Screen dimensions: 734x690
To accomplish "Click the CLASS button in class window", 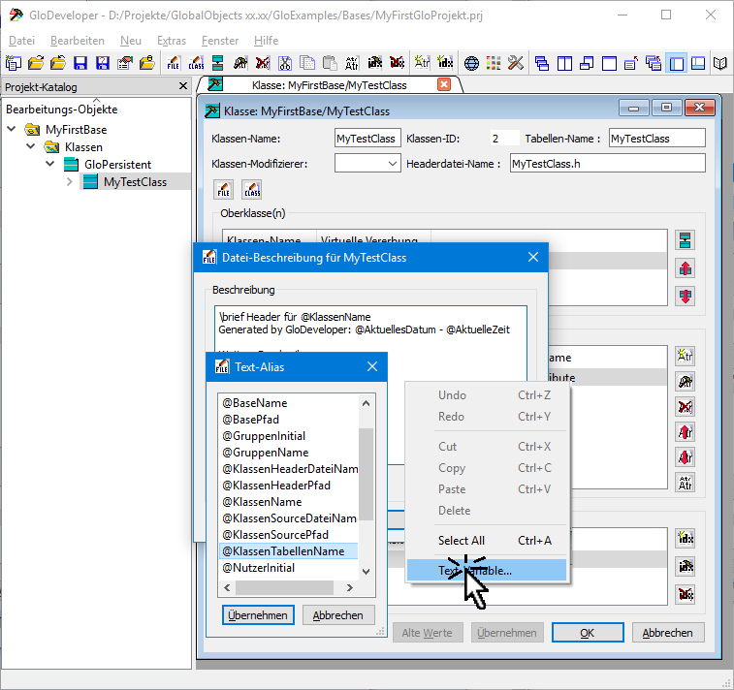I will click(x=252, y=189).
